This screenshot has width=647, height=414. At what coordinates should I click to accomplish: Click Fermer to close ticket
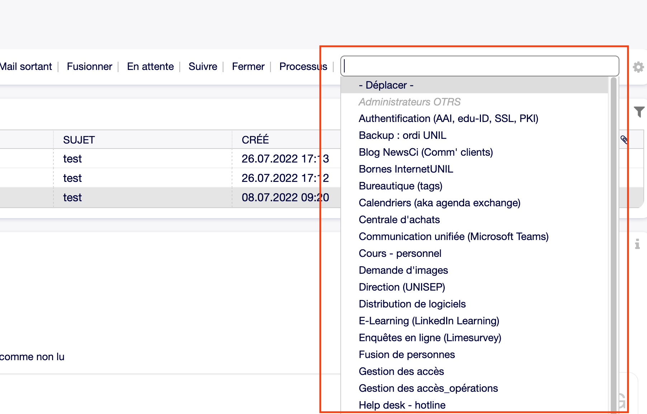tap(248, 67)
